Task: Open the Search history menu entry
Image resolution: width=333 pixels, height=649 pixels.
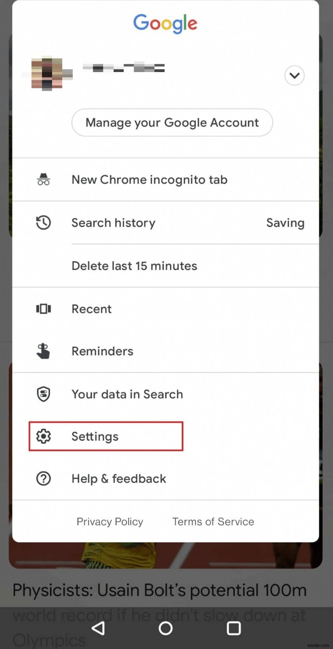Action: (x=113, y=222)
